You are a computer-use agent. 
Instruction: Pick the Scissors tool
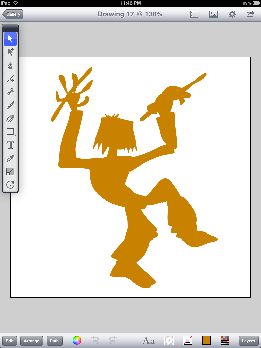click(10, 92)
